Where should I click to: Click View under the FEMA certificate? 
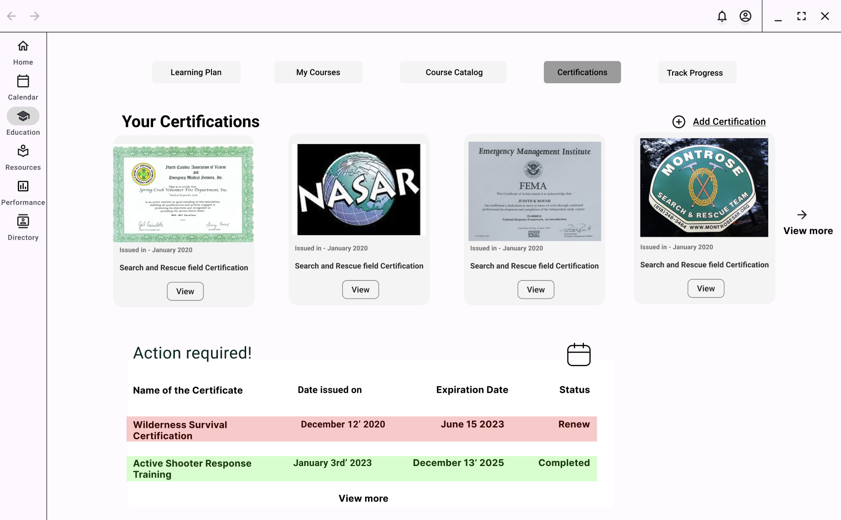[x=536, y=290]
